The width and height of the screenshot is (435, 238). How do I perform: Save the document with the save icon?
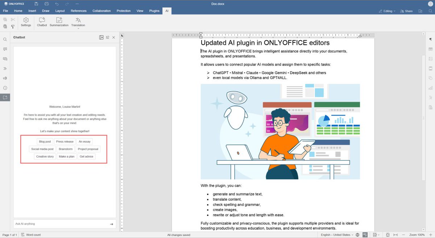pyautogui.click(x=36, y=4)
